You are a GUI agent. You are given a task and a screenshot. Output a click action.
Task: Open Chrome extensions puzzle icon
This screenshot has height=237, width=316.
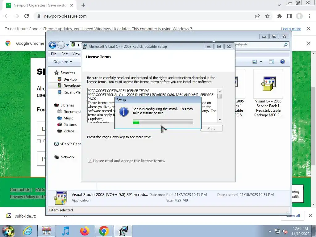pyautogui.click(x=279, y=16)
